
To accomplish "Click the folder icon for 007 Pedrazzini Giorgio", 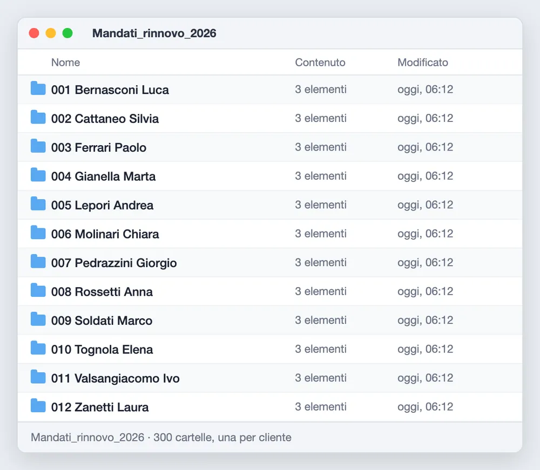I will click(38, 262).
